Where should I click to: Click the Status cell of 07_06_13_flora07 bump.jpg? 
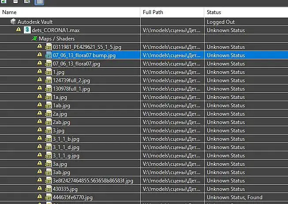click(x=246, y=55)
